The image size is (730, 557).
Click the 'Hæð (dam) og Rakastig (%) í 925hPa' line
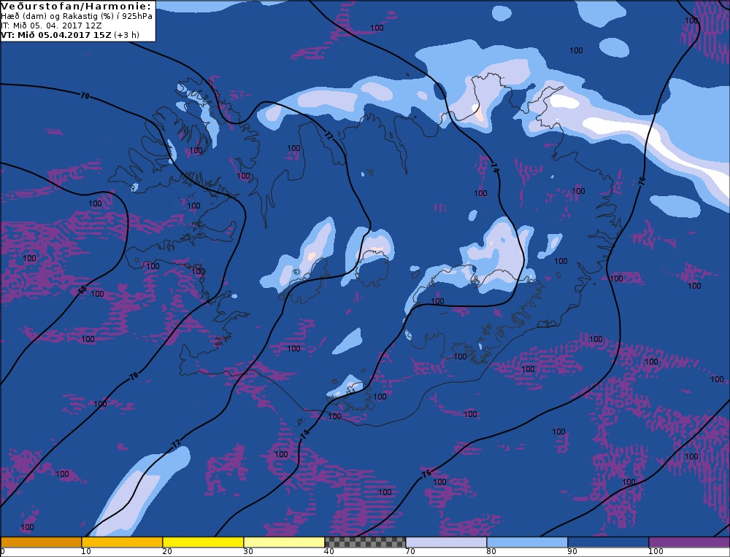[x=77, y=16]
